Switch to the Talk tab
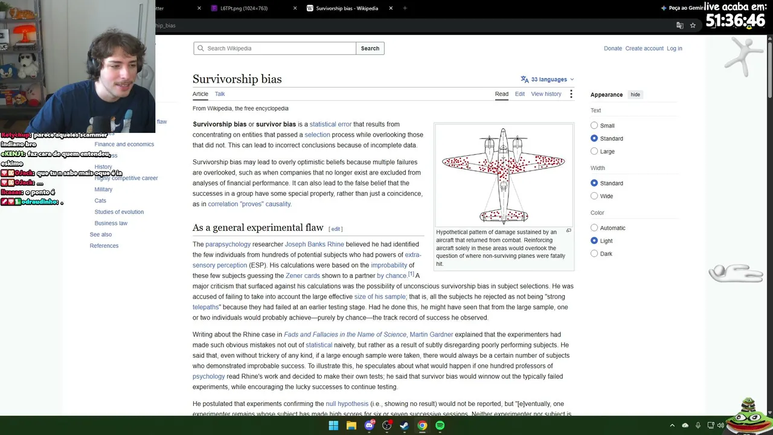The image size is (773, 435). (x=220, y=94)
